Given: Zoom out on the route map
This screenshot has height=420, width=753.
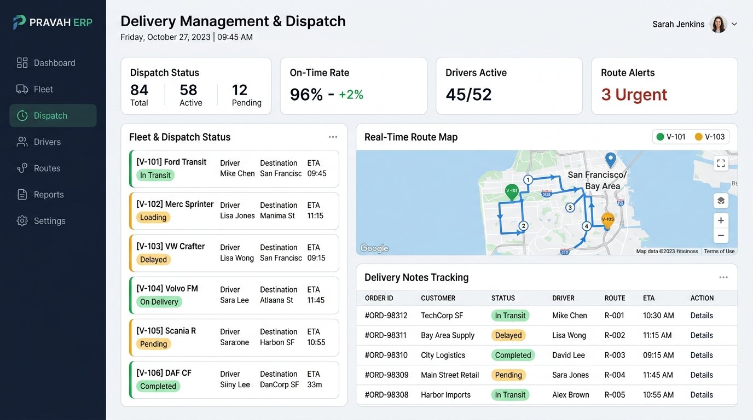Looking at the screenshot, I should pos(721,236).
